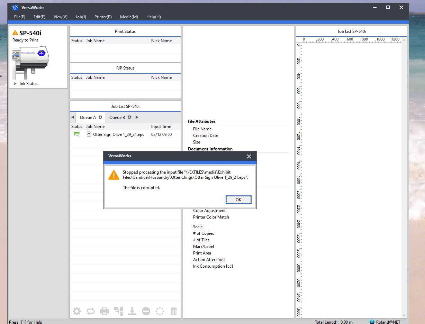The width and height of the screenshot is (425, 324).
Task: Click Input Time header in Job List
Action: [x=161, y=127]
